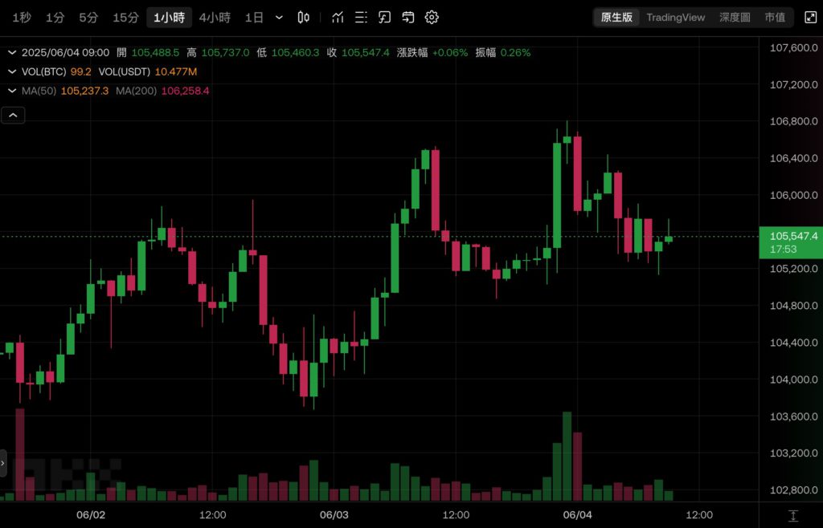Collapse the indicator legend with up chevron

pos(13,116)
